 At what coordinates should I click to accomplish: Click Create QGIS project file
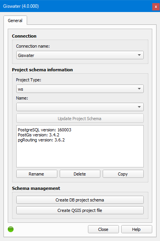click(80, 210)
